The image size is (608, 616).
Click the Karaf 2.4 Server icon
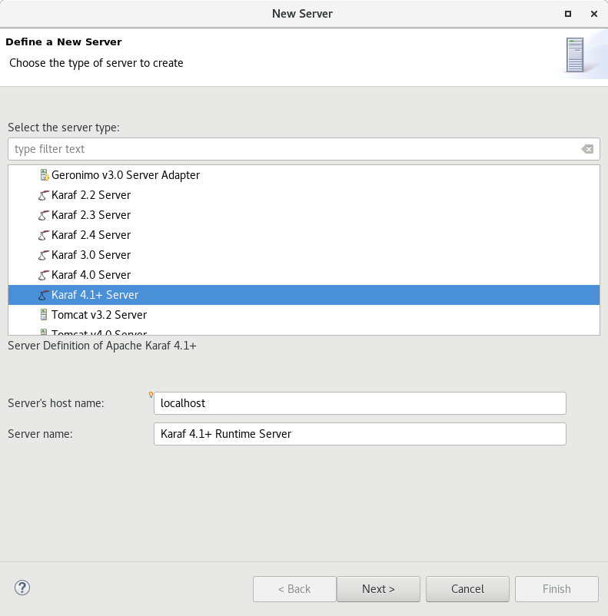[44, 235]
